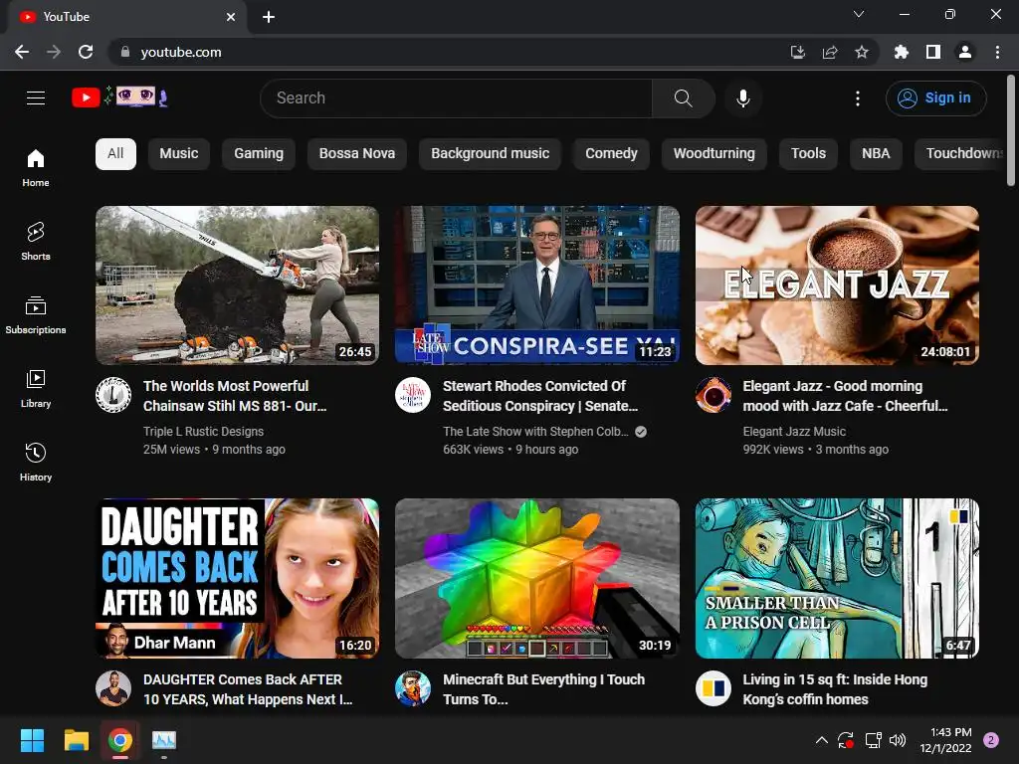Open Living in 15 sq ft title
Screen dimensions: 1019x764
tap(835, 689)
